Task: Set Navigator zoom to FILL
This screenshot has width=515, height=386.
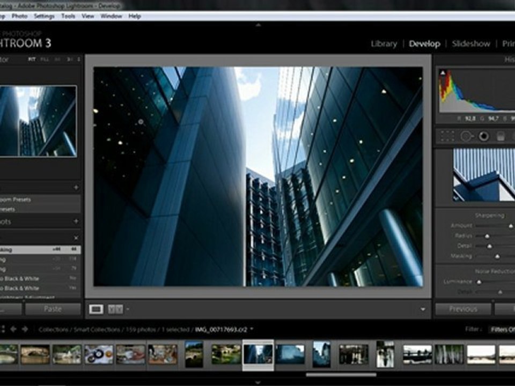Action: pyautogui.click(x=45, y=60)
